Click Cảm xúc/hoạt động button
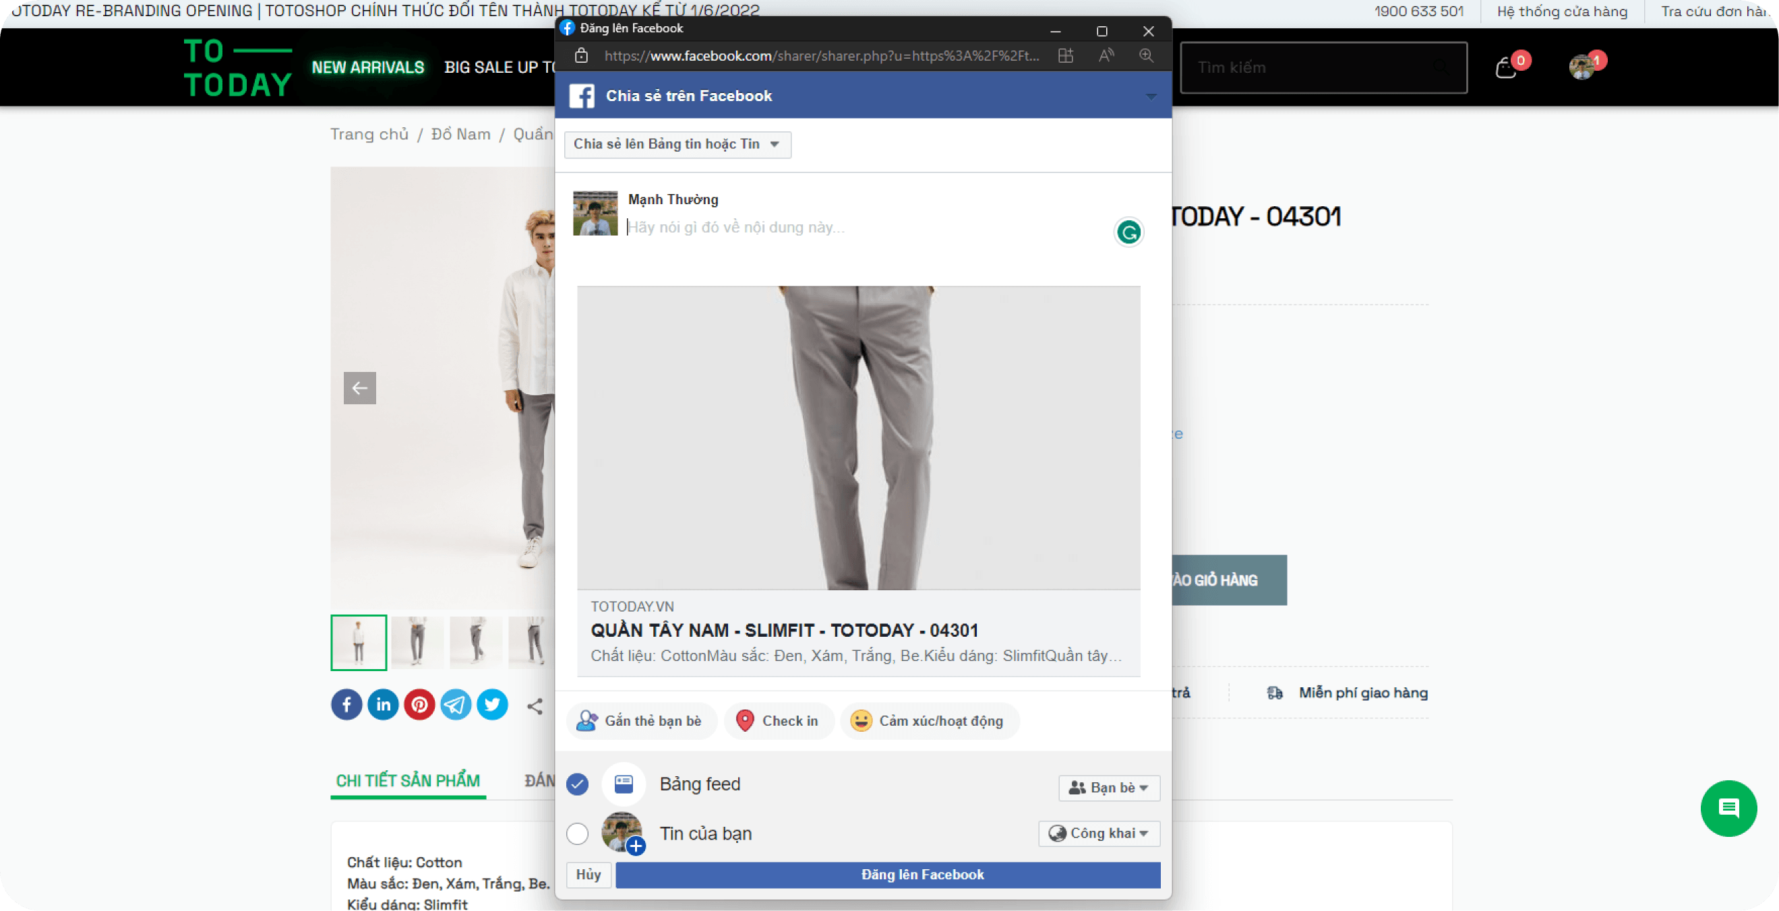This screenshot has width=1779, height=911. click(x=929, y=720)
